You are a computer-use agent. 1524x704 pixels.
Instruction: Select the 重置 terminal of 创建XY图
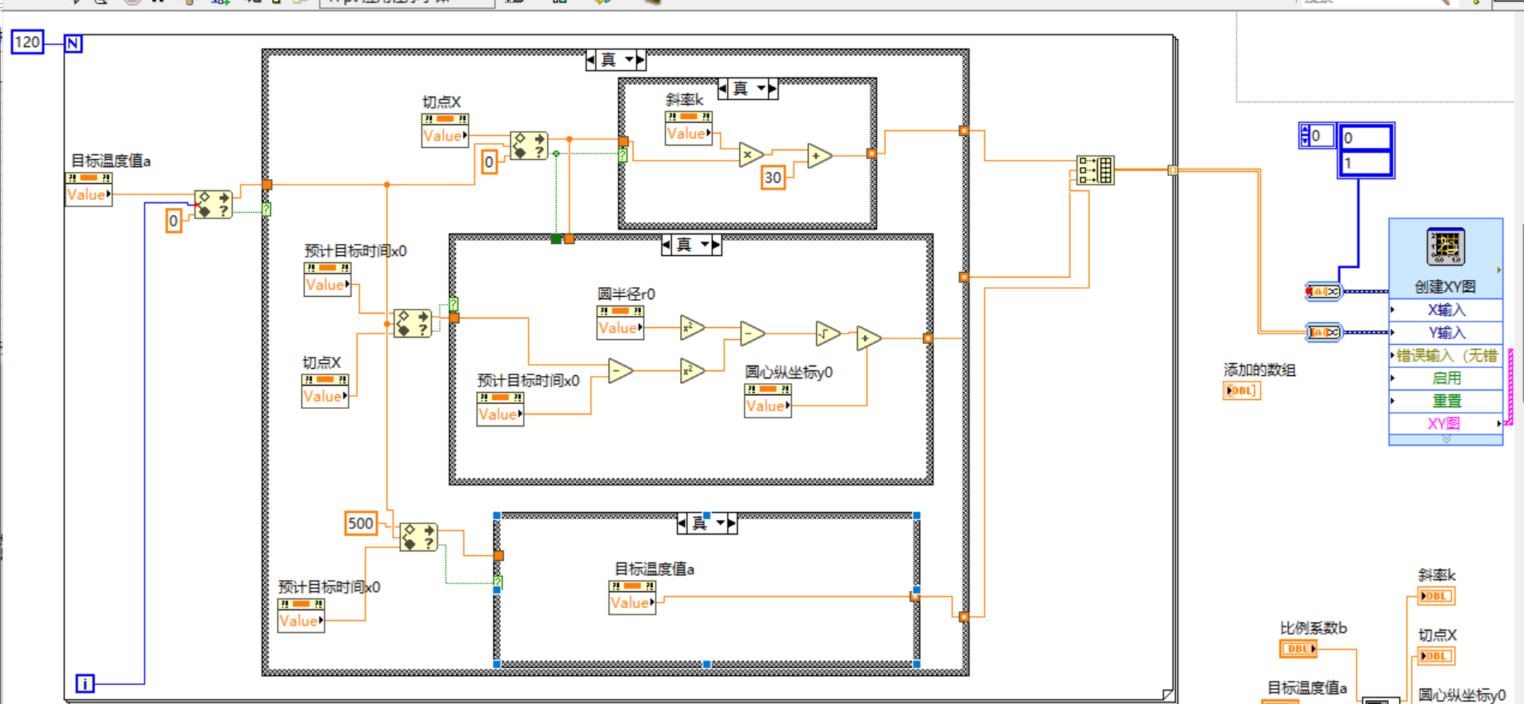(x=1446, y=401)
